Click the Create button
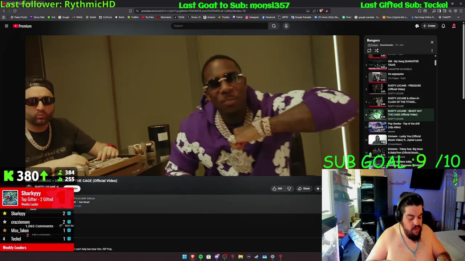465x261 pixels. [x=429, y=26]
